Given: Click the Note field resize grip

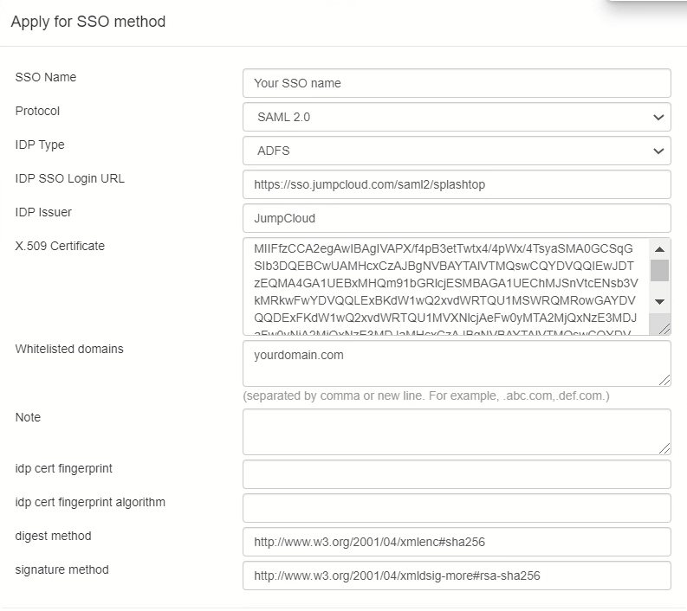Looking at the screenshot, I should click(x=664, y=448).
